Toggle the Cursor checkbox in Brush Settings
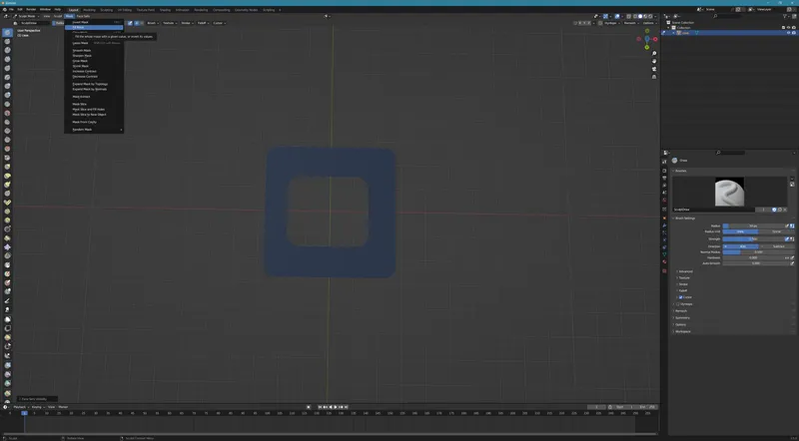The image size is (799, 441). [680, 297]
